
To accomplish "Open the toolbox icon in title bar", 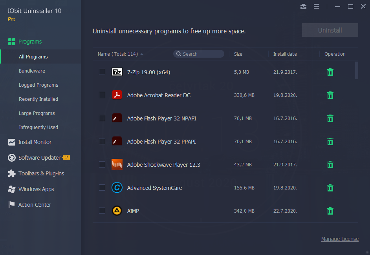I will 303,7.
